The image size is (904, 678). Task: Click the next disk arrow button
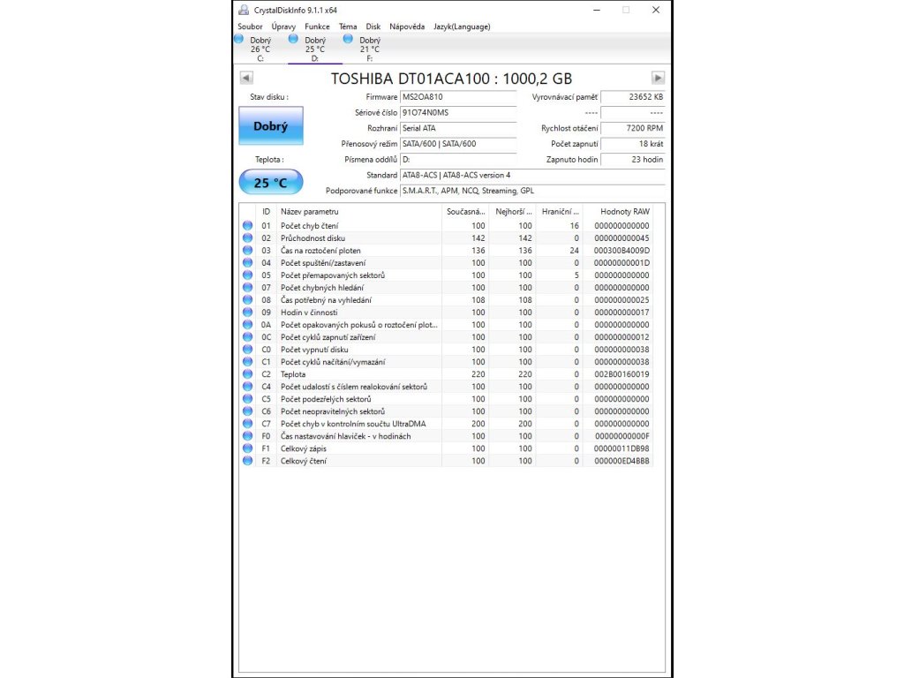[658, 79]
